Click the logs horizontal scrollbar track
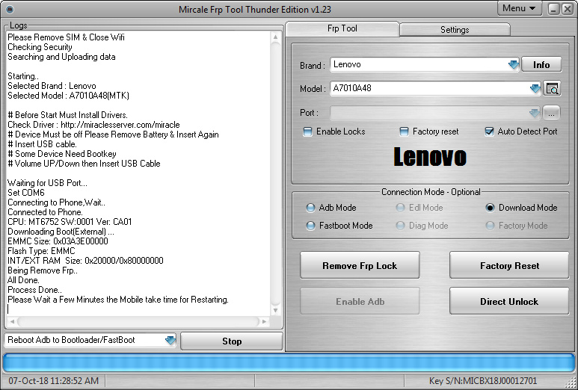This screenshot has height=390, width=578. [x=138, y=321]
